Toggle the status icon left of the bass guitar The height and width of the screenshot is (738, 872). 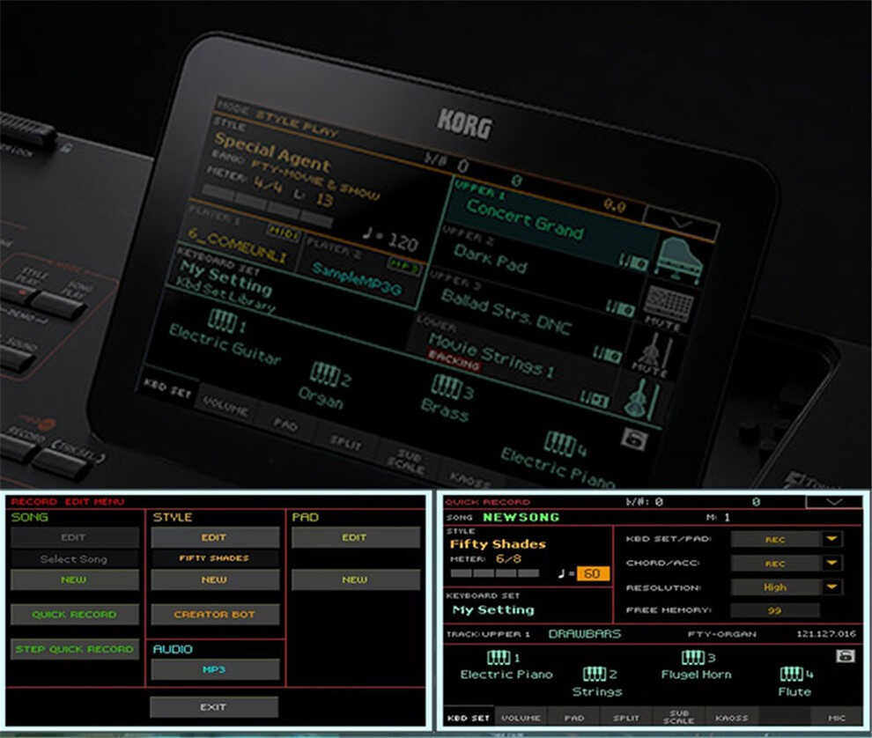coord(594,398)
